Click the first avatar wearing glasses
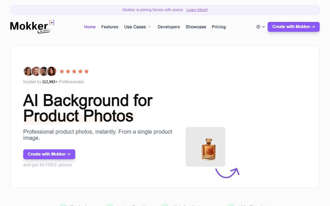The height and width of the screenshot is (206, 330). [x=28, y=71]
